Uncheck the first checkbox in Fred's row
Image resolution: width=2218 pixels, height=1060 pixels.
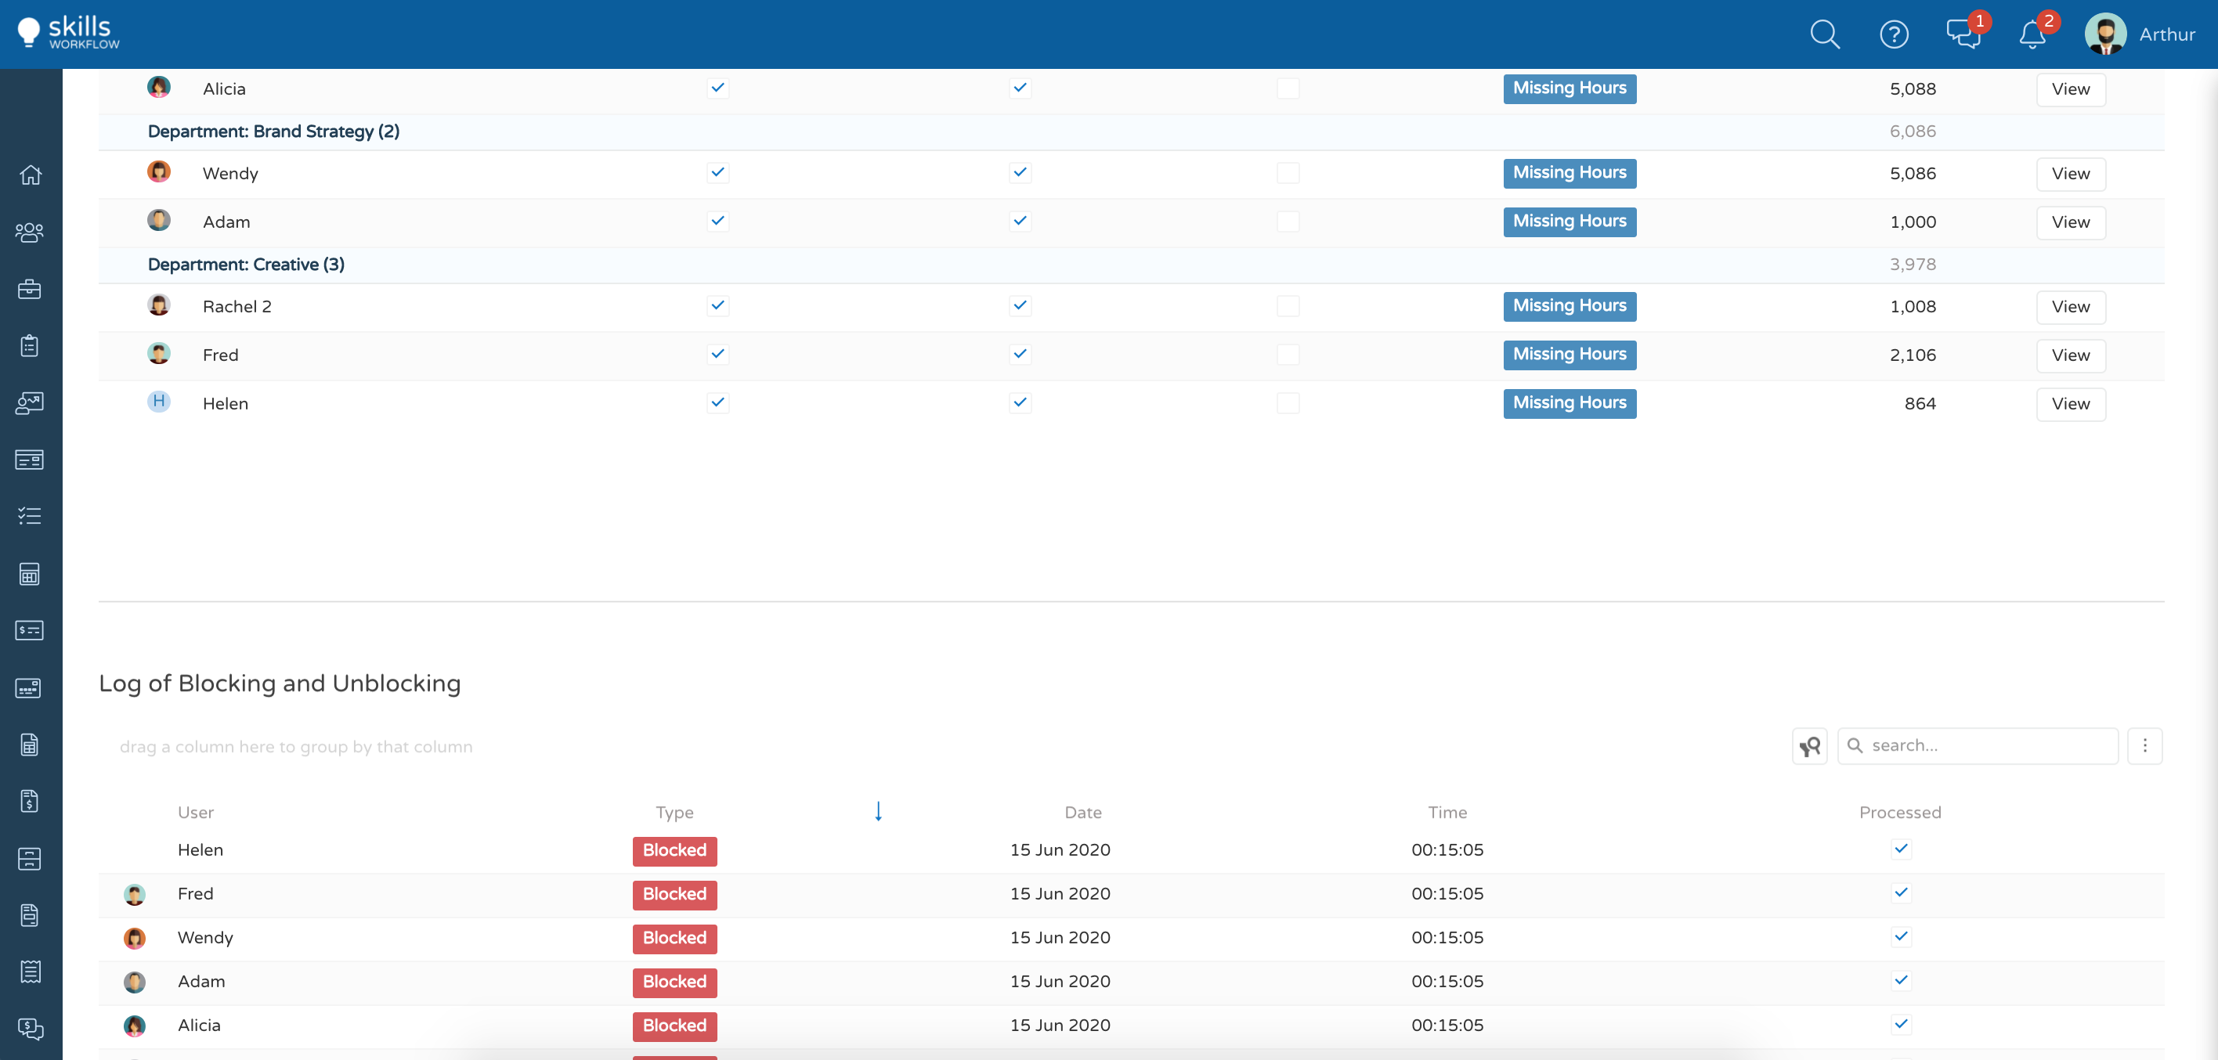[x=717, y=354]
